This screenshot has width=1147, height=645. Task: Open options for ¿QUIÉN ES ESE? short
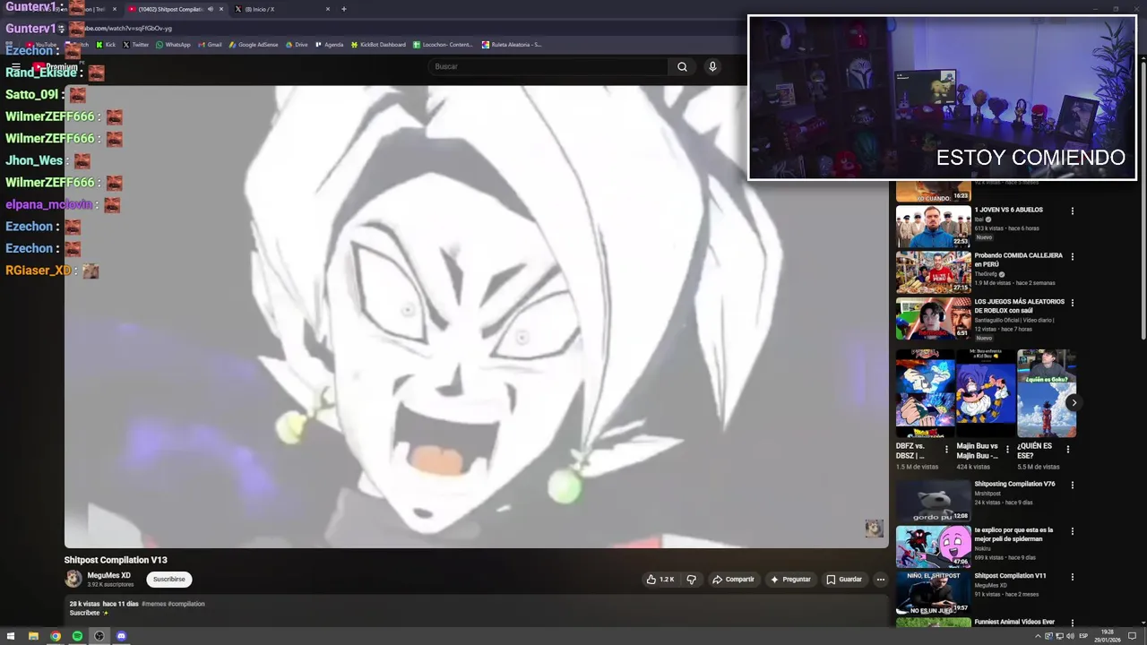click(1067, 450)
